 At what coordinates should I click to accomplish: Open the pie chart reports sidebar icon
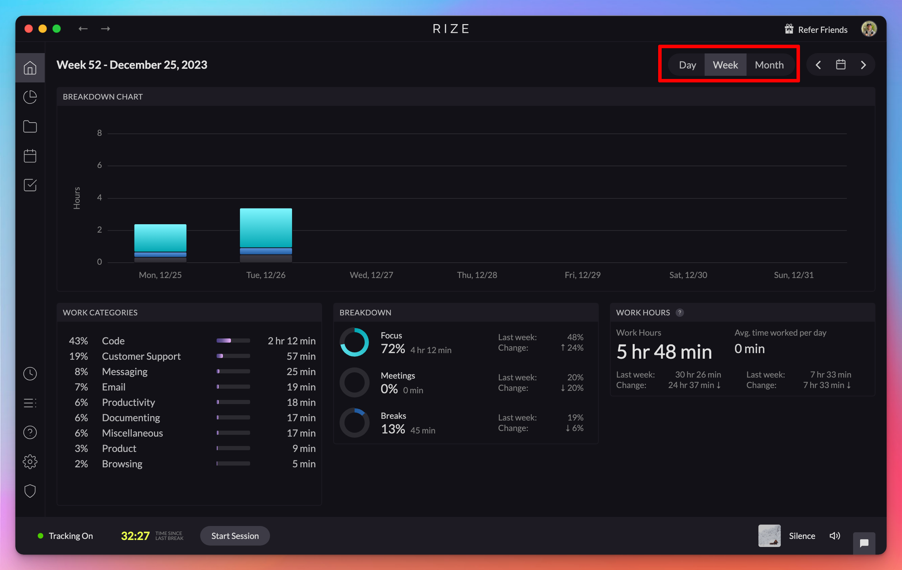tap(30, 97)
